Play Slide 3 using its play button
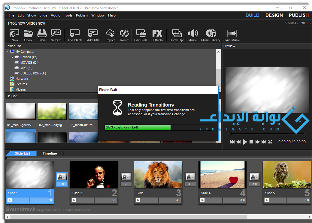The width and height of the screenshot is (312, 223). pyautogui.click(x=138, y=200)
